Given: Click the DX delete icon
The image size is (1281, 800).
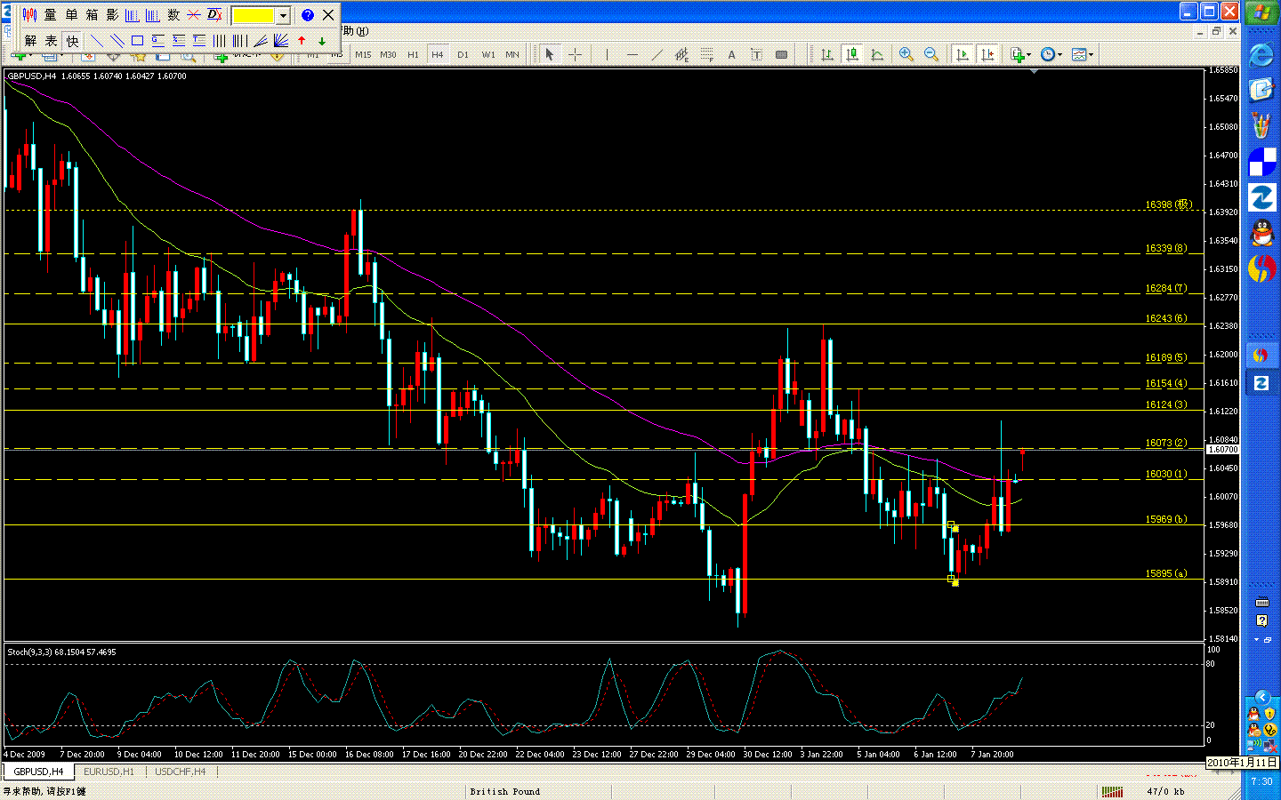Looking at the screenshot, I should click(x=214, y=15).
